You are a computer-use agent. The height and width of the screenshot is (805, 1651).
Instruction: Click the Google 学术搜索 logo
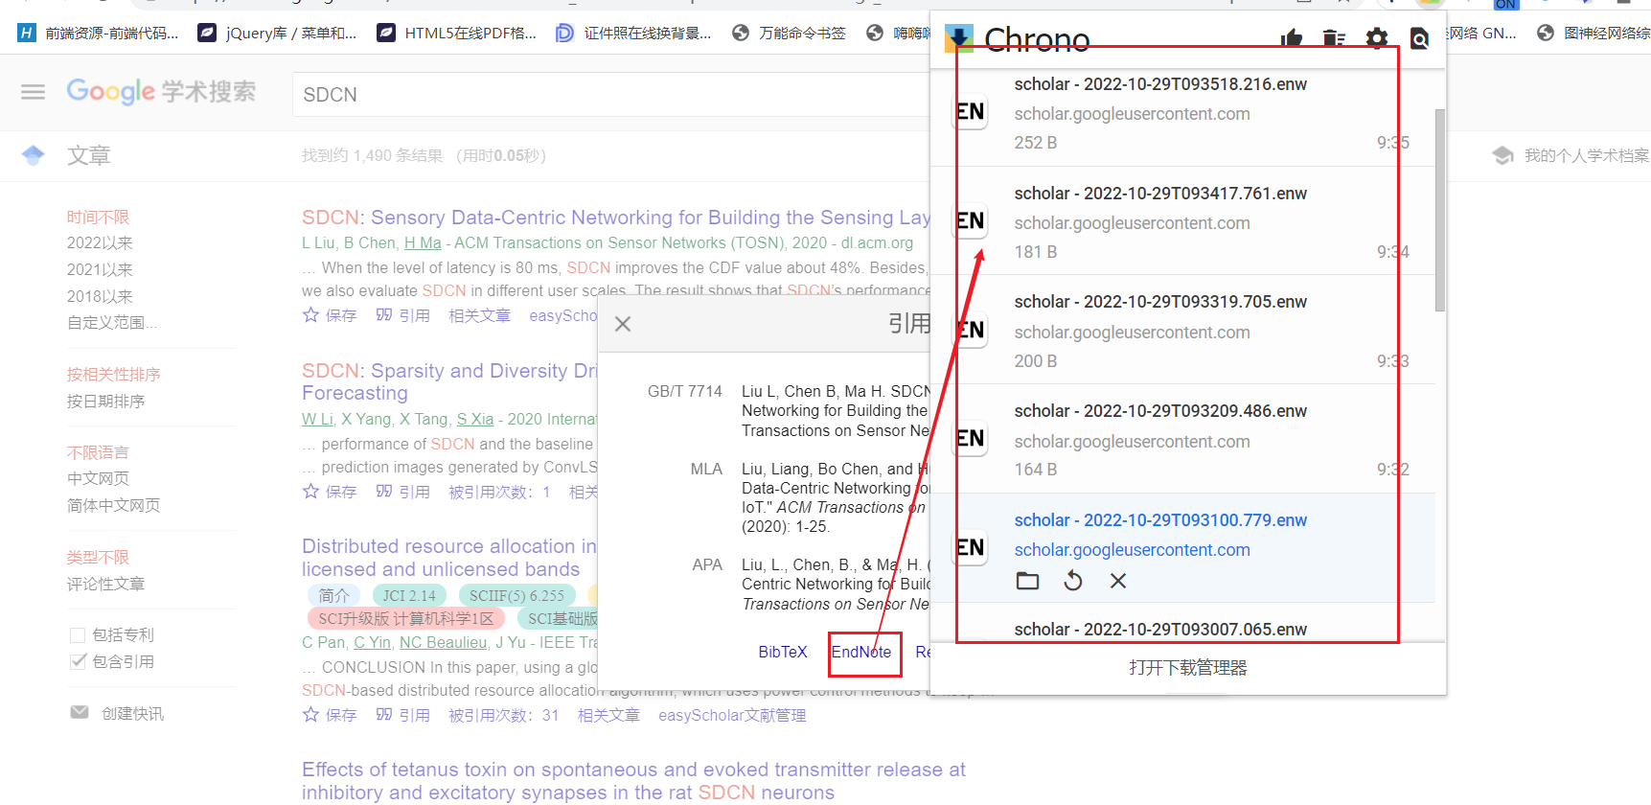[x=161, y=91]
